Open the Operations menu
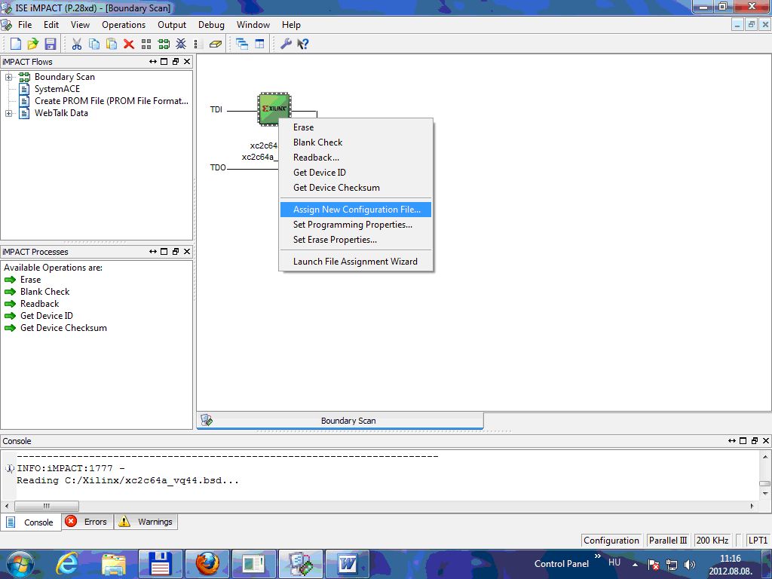Image resolution: width=772 pixels, height=579 pixels. 124,25
